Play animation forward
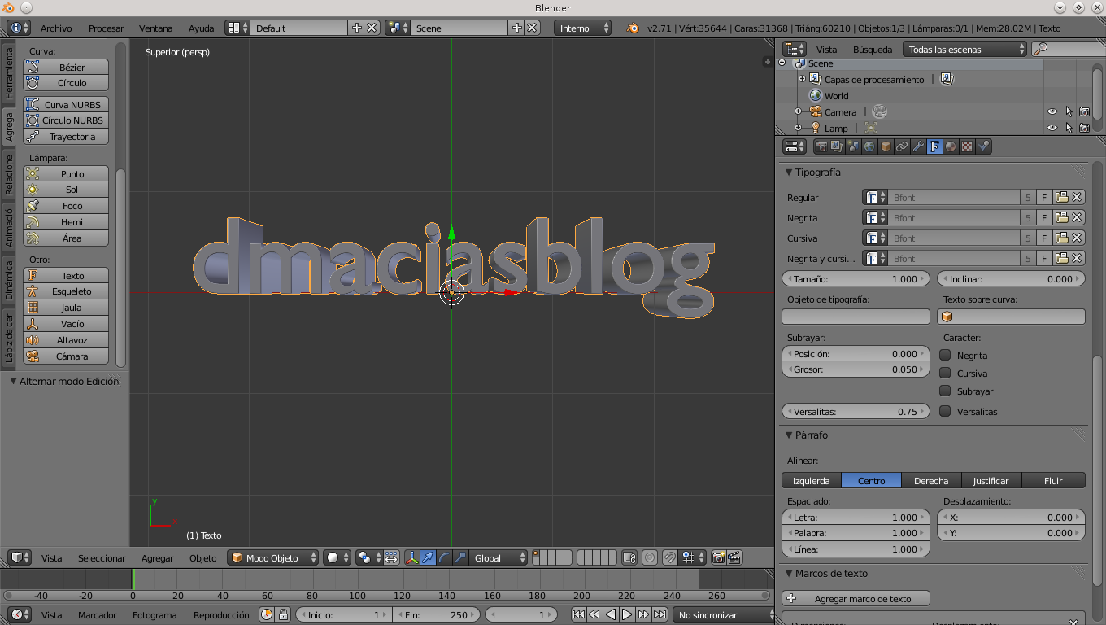This screenshot has height=625, width=1106. (627, 615)
